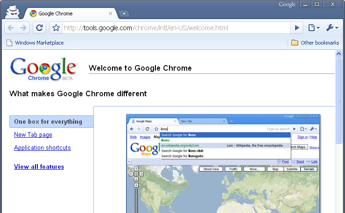The image size is (345, 213).
Task: Open the wrench tools menu
Action: point(332,28)
